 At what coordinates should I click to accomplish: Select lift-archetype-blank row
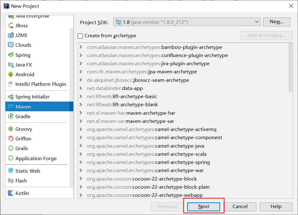(x=183, y=104)
